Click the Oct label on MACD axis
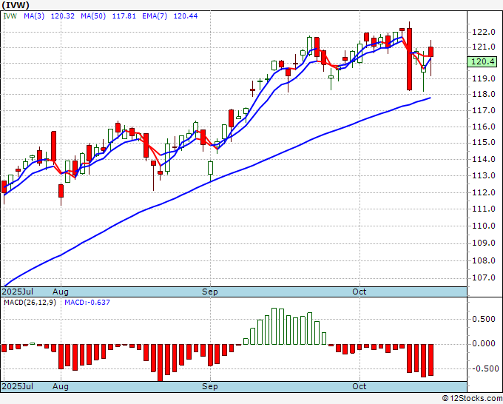Viewport: 503px width, 404px height. pyautogui.click(x=359, y=386)
